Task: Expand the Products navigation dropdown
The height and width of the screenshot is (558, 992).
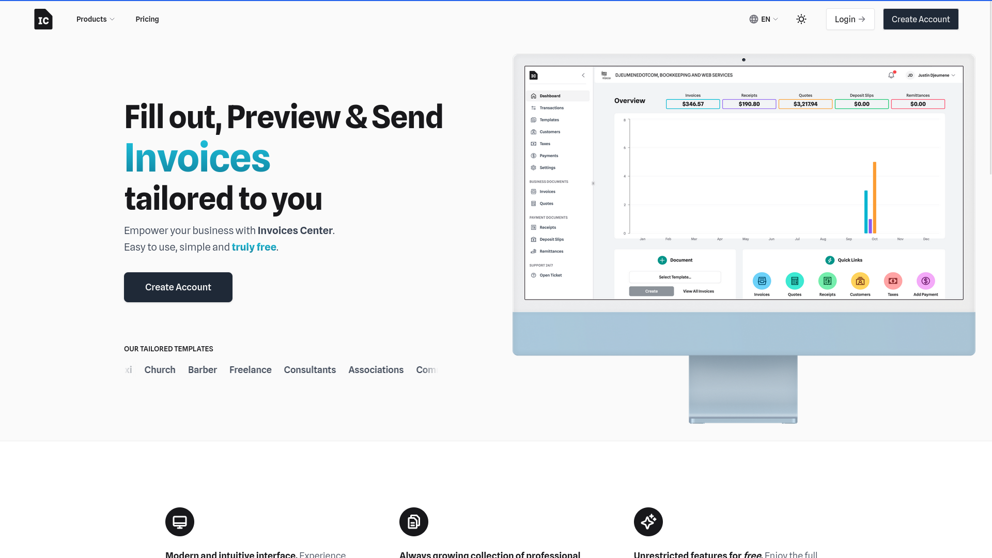Action: [x=96, y=19]
